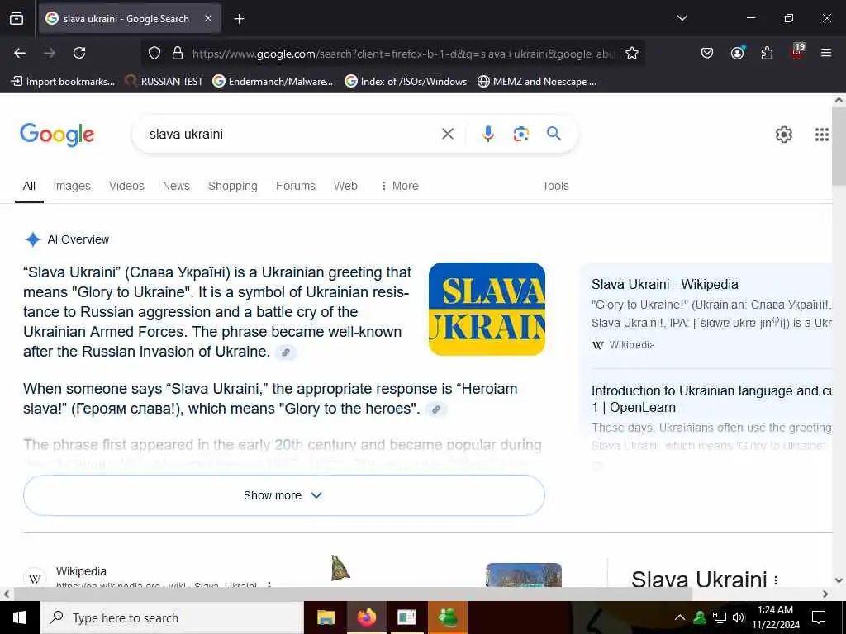This screenshot has width=846, height=634.
Task: Click the Google search input field
Action: 292,135
